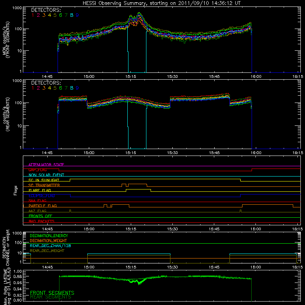Click the SAA_FLAG label

pos(37,201)
